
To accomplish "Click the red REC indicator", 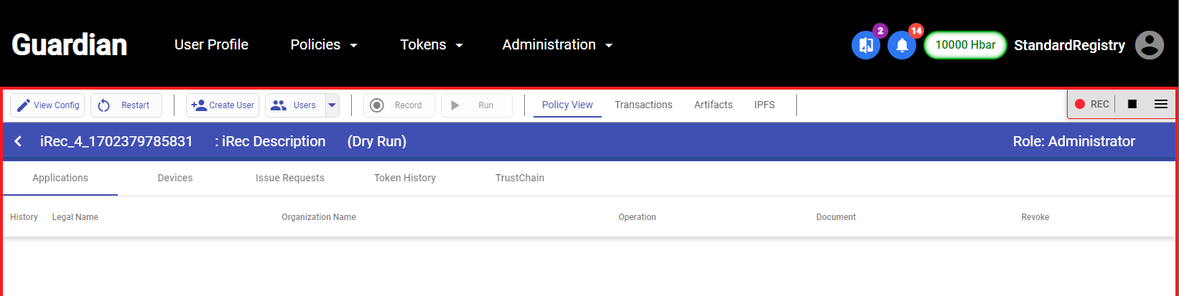I will click(1091, 104).
